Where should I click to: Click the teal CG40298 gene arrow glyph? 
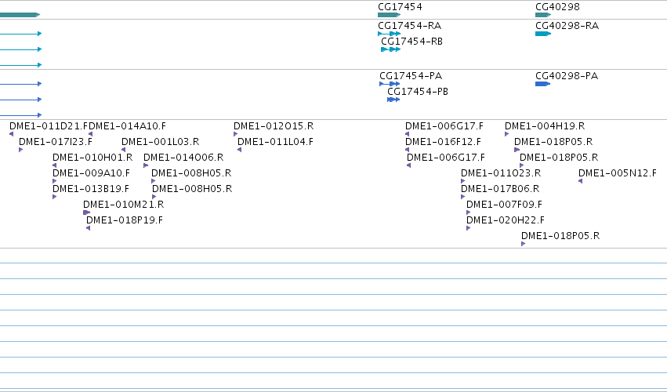coord(543,15)
